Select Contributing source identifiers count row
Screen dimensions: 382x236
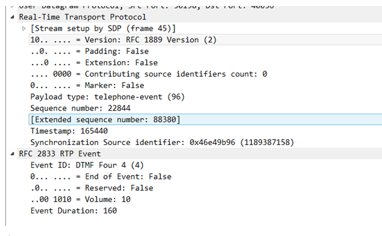206,74
